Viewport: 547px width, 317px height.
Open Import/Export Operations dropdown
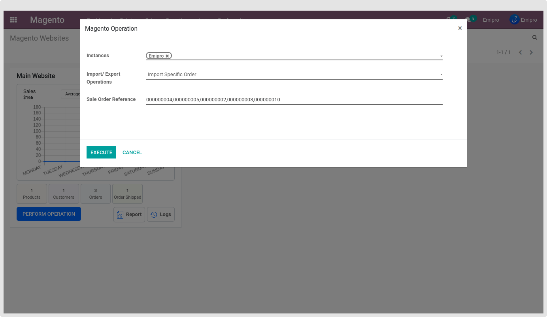click(x=294, y=75)
